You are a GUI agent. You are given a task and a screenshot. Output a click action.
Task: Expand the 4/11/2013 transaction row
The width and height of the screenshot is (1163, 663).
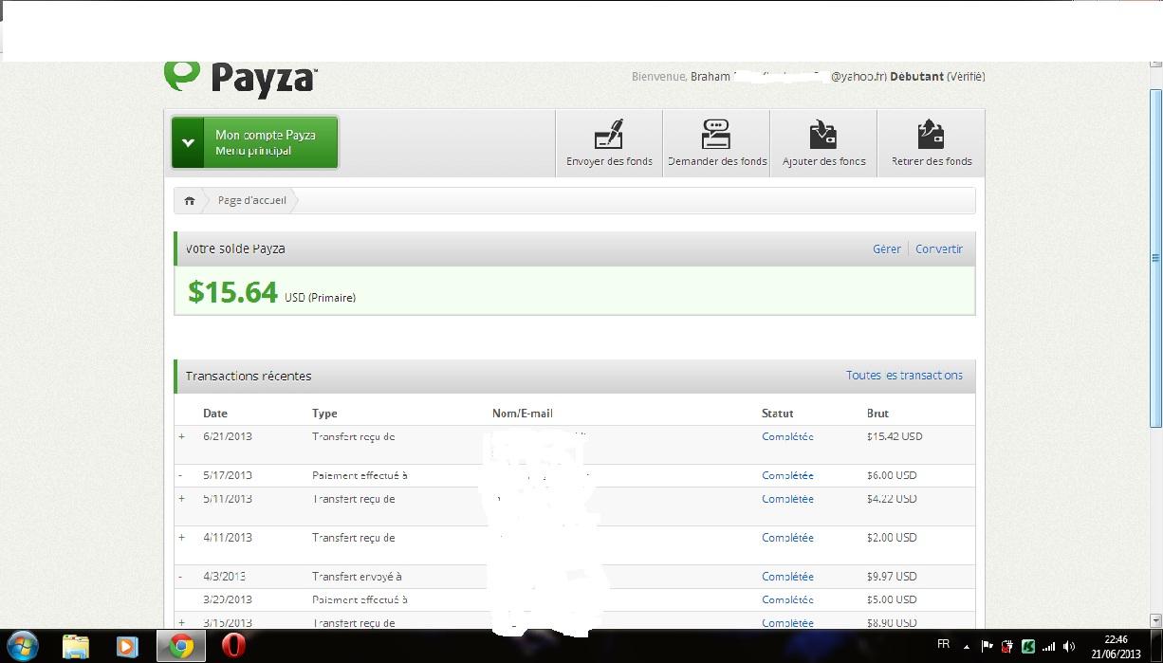click(x=182, y=537)
